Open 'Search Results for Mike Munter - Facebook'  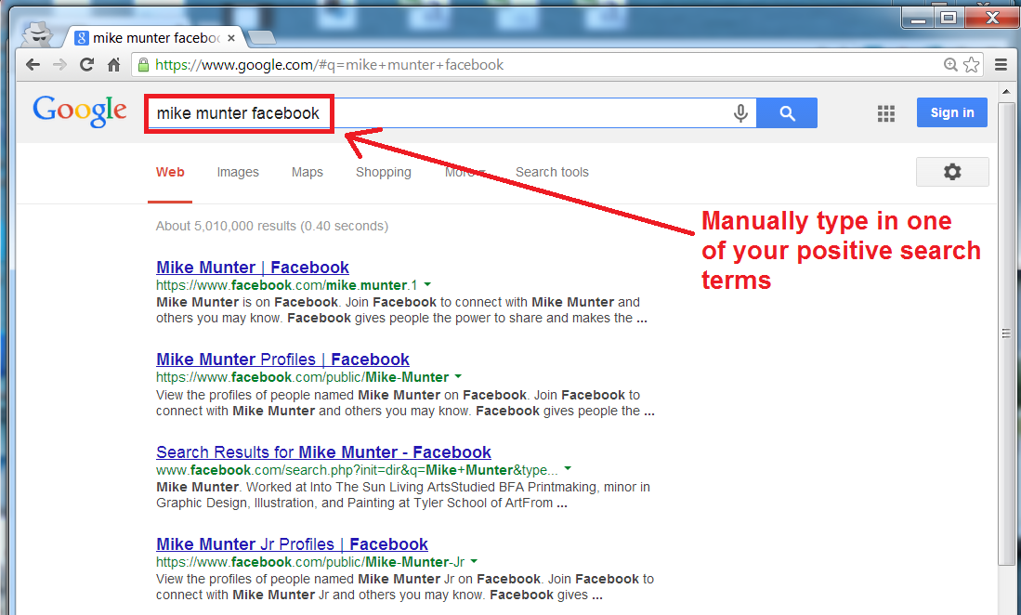pyautogui.click(x=323, y=452)
